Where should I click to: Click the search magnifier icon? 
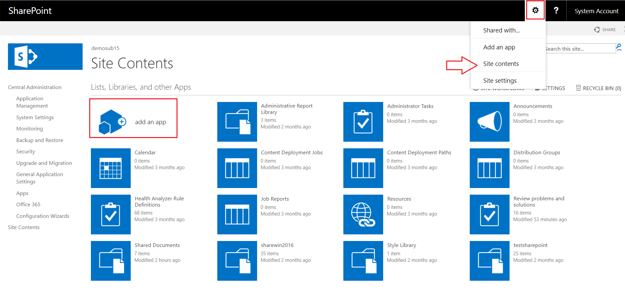(619, 48)
